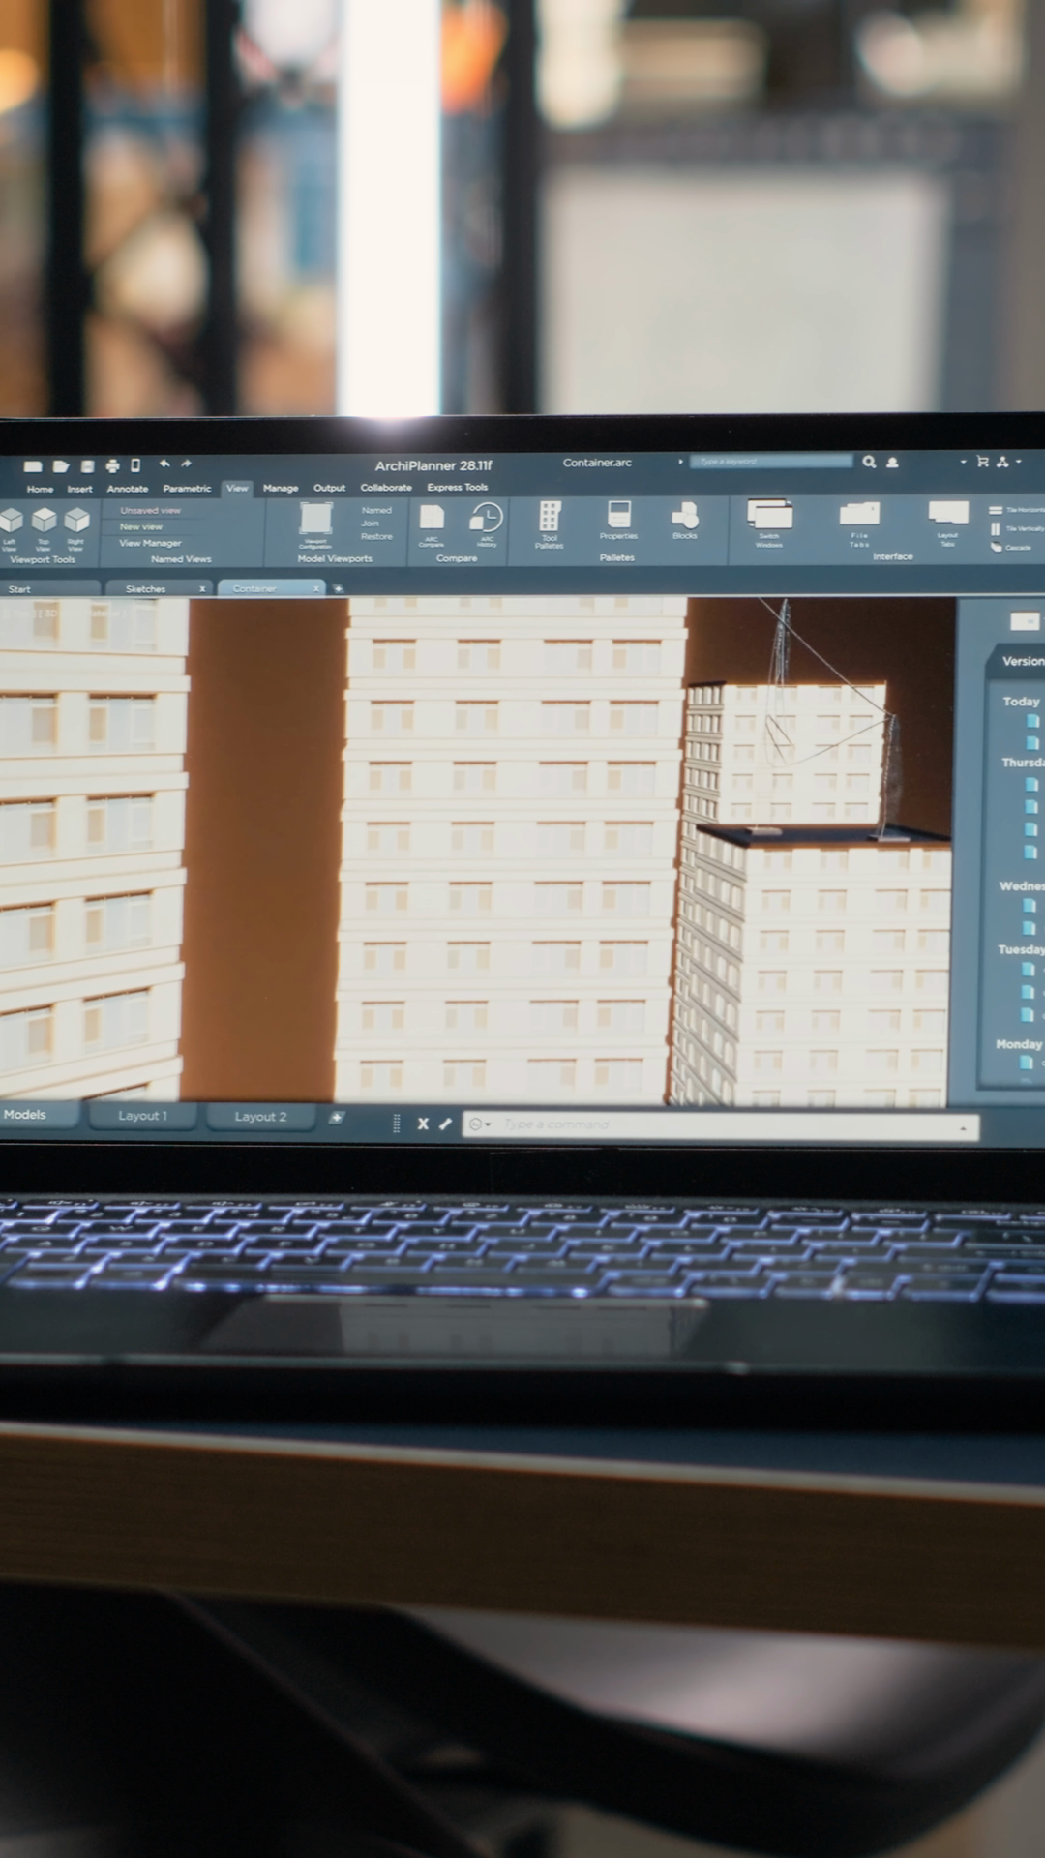The height and width of the screenshot is (1858, 1045).
Task: Switch to the Manage ribbon tab
Action: [281, 489]
